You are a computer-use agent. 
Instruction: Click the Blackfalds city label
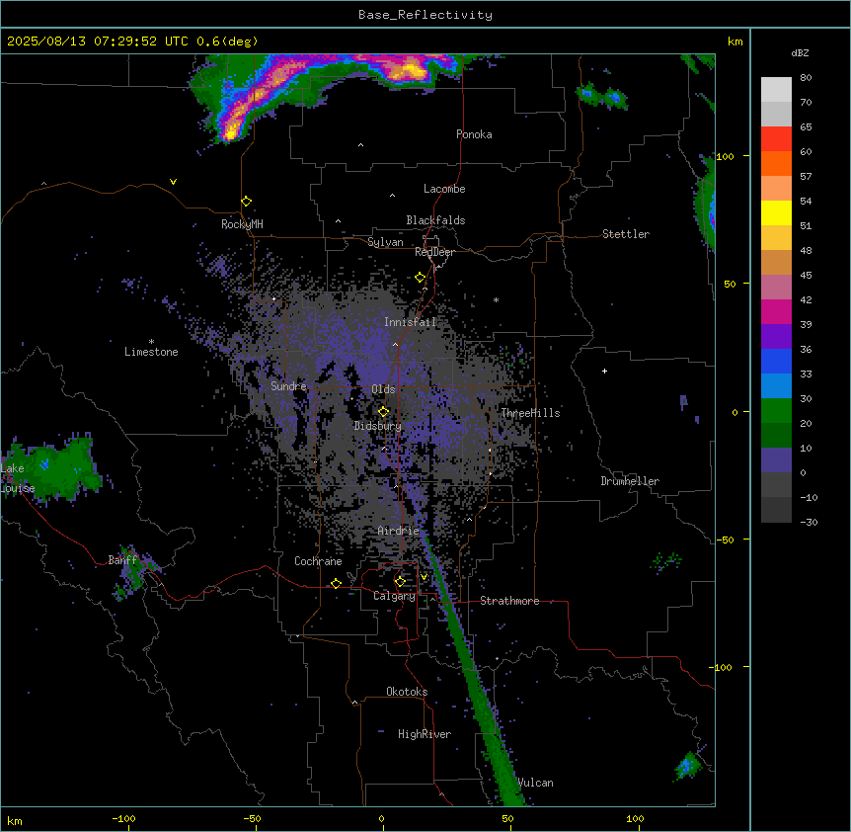pos(435,220)
